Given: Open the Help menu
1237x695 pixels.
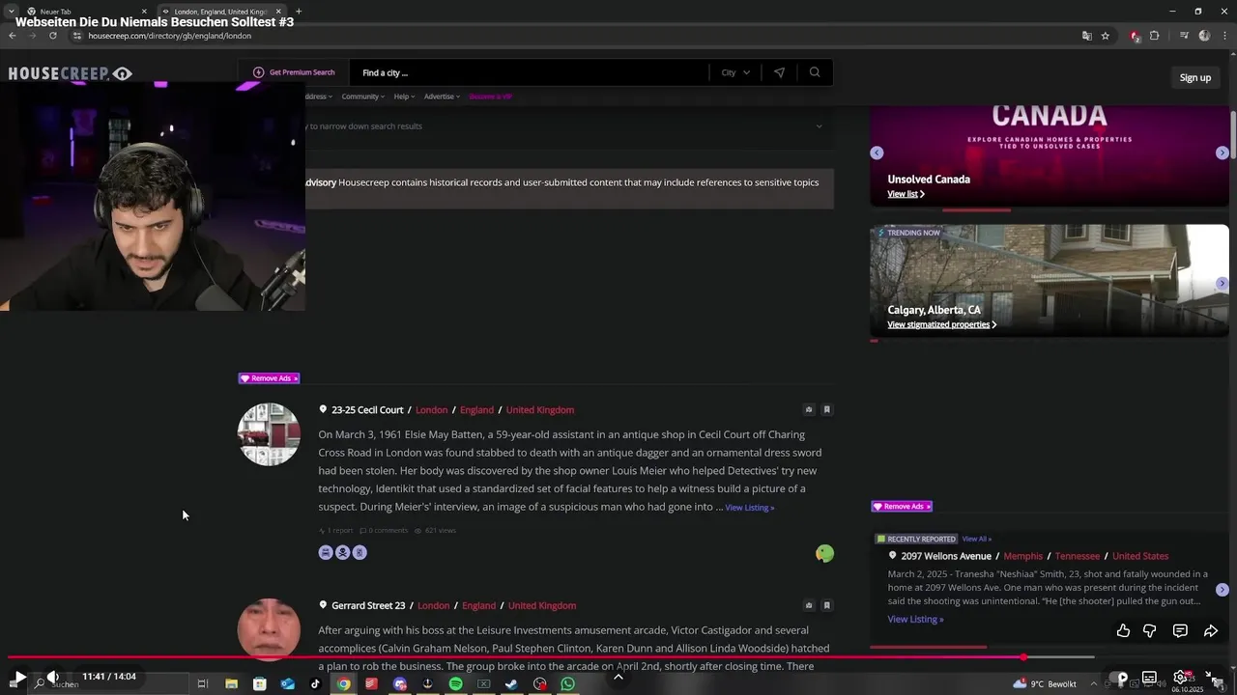Looking at the screenshot, I should click(404, 97).
